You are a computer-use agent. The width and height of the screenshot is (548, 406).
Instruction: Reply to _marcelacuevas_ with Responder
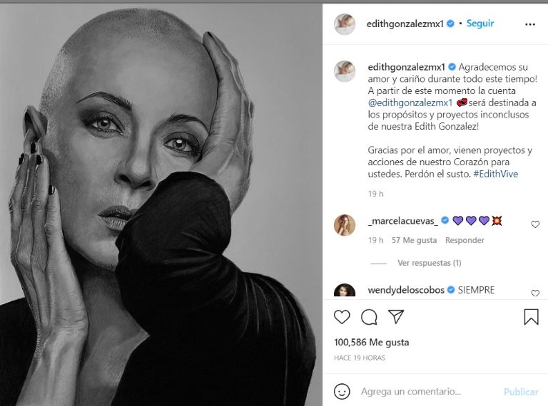pos(465,240)
